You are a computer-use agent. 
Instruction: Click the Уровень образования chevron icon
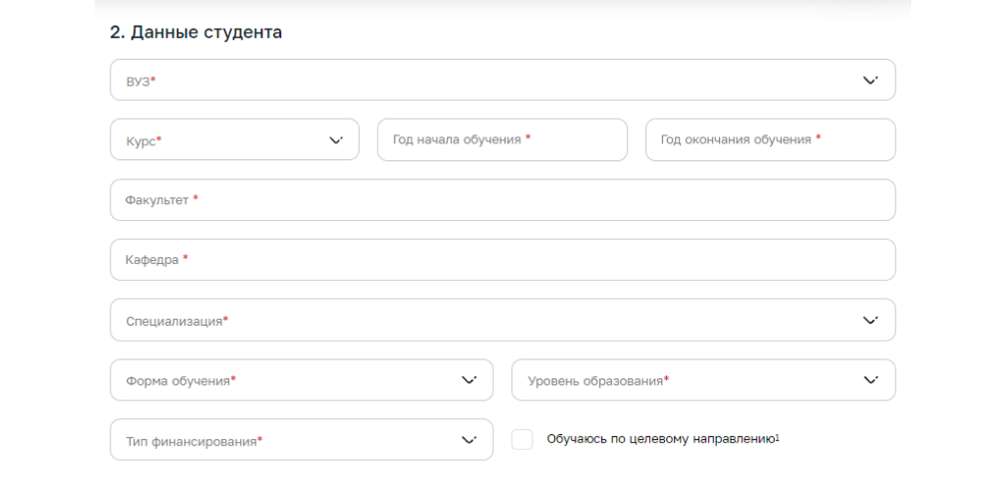[x=869, y=380]
